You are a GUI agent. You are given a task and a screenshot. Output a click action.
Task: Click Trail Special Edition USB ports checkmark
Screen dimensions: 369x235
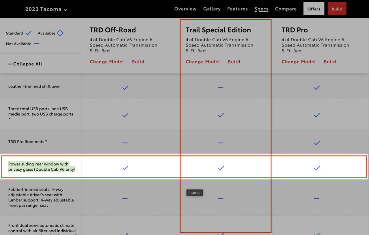(221, 115)
